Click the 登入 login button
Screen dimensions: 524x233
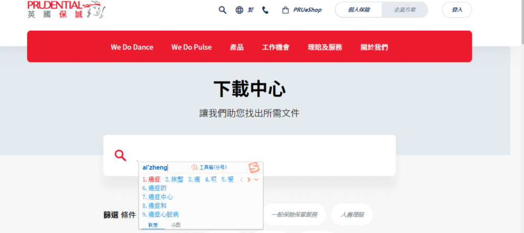pos(457,10)
